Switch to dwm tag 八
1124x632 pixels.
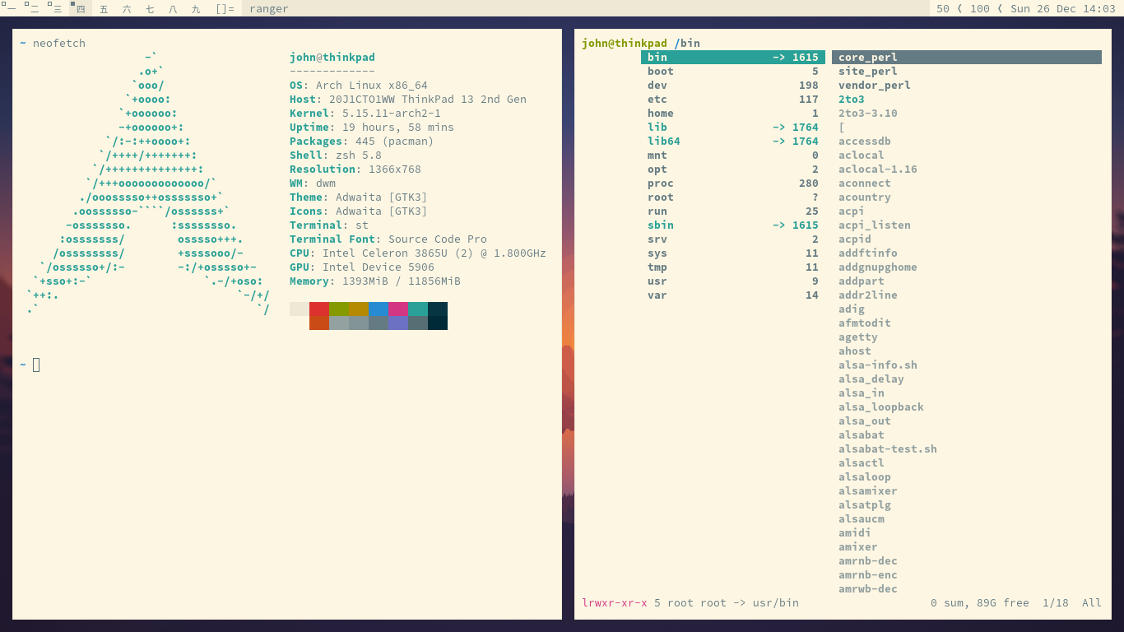click(173, 8)
